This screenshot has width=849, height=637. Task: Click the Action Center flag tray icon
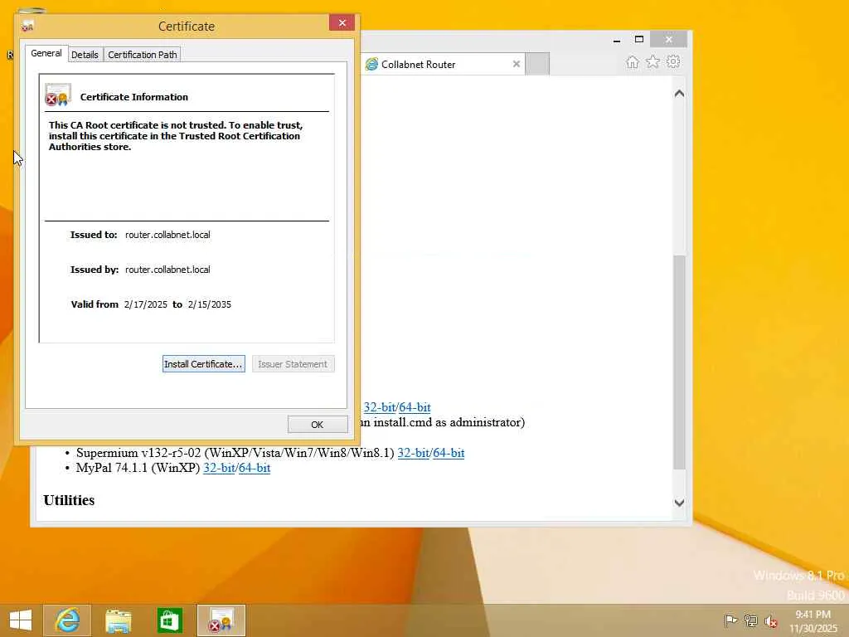click(x=730, y=620)
